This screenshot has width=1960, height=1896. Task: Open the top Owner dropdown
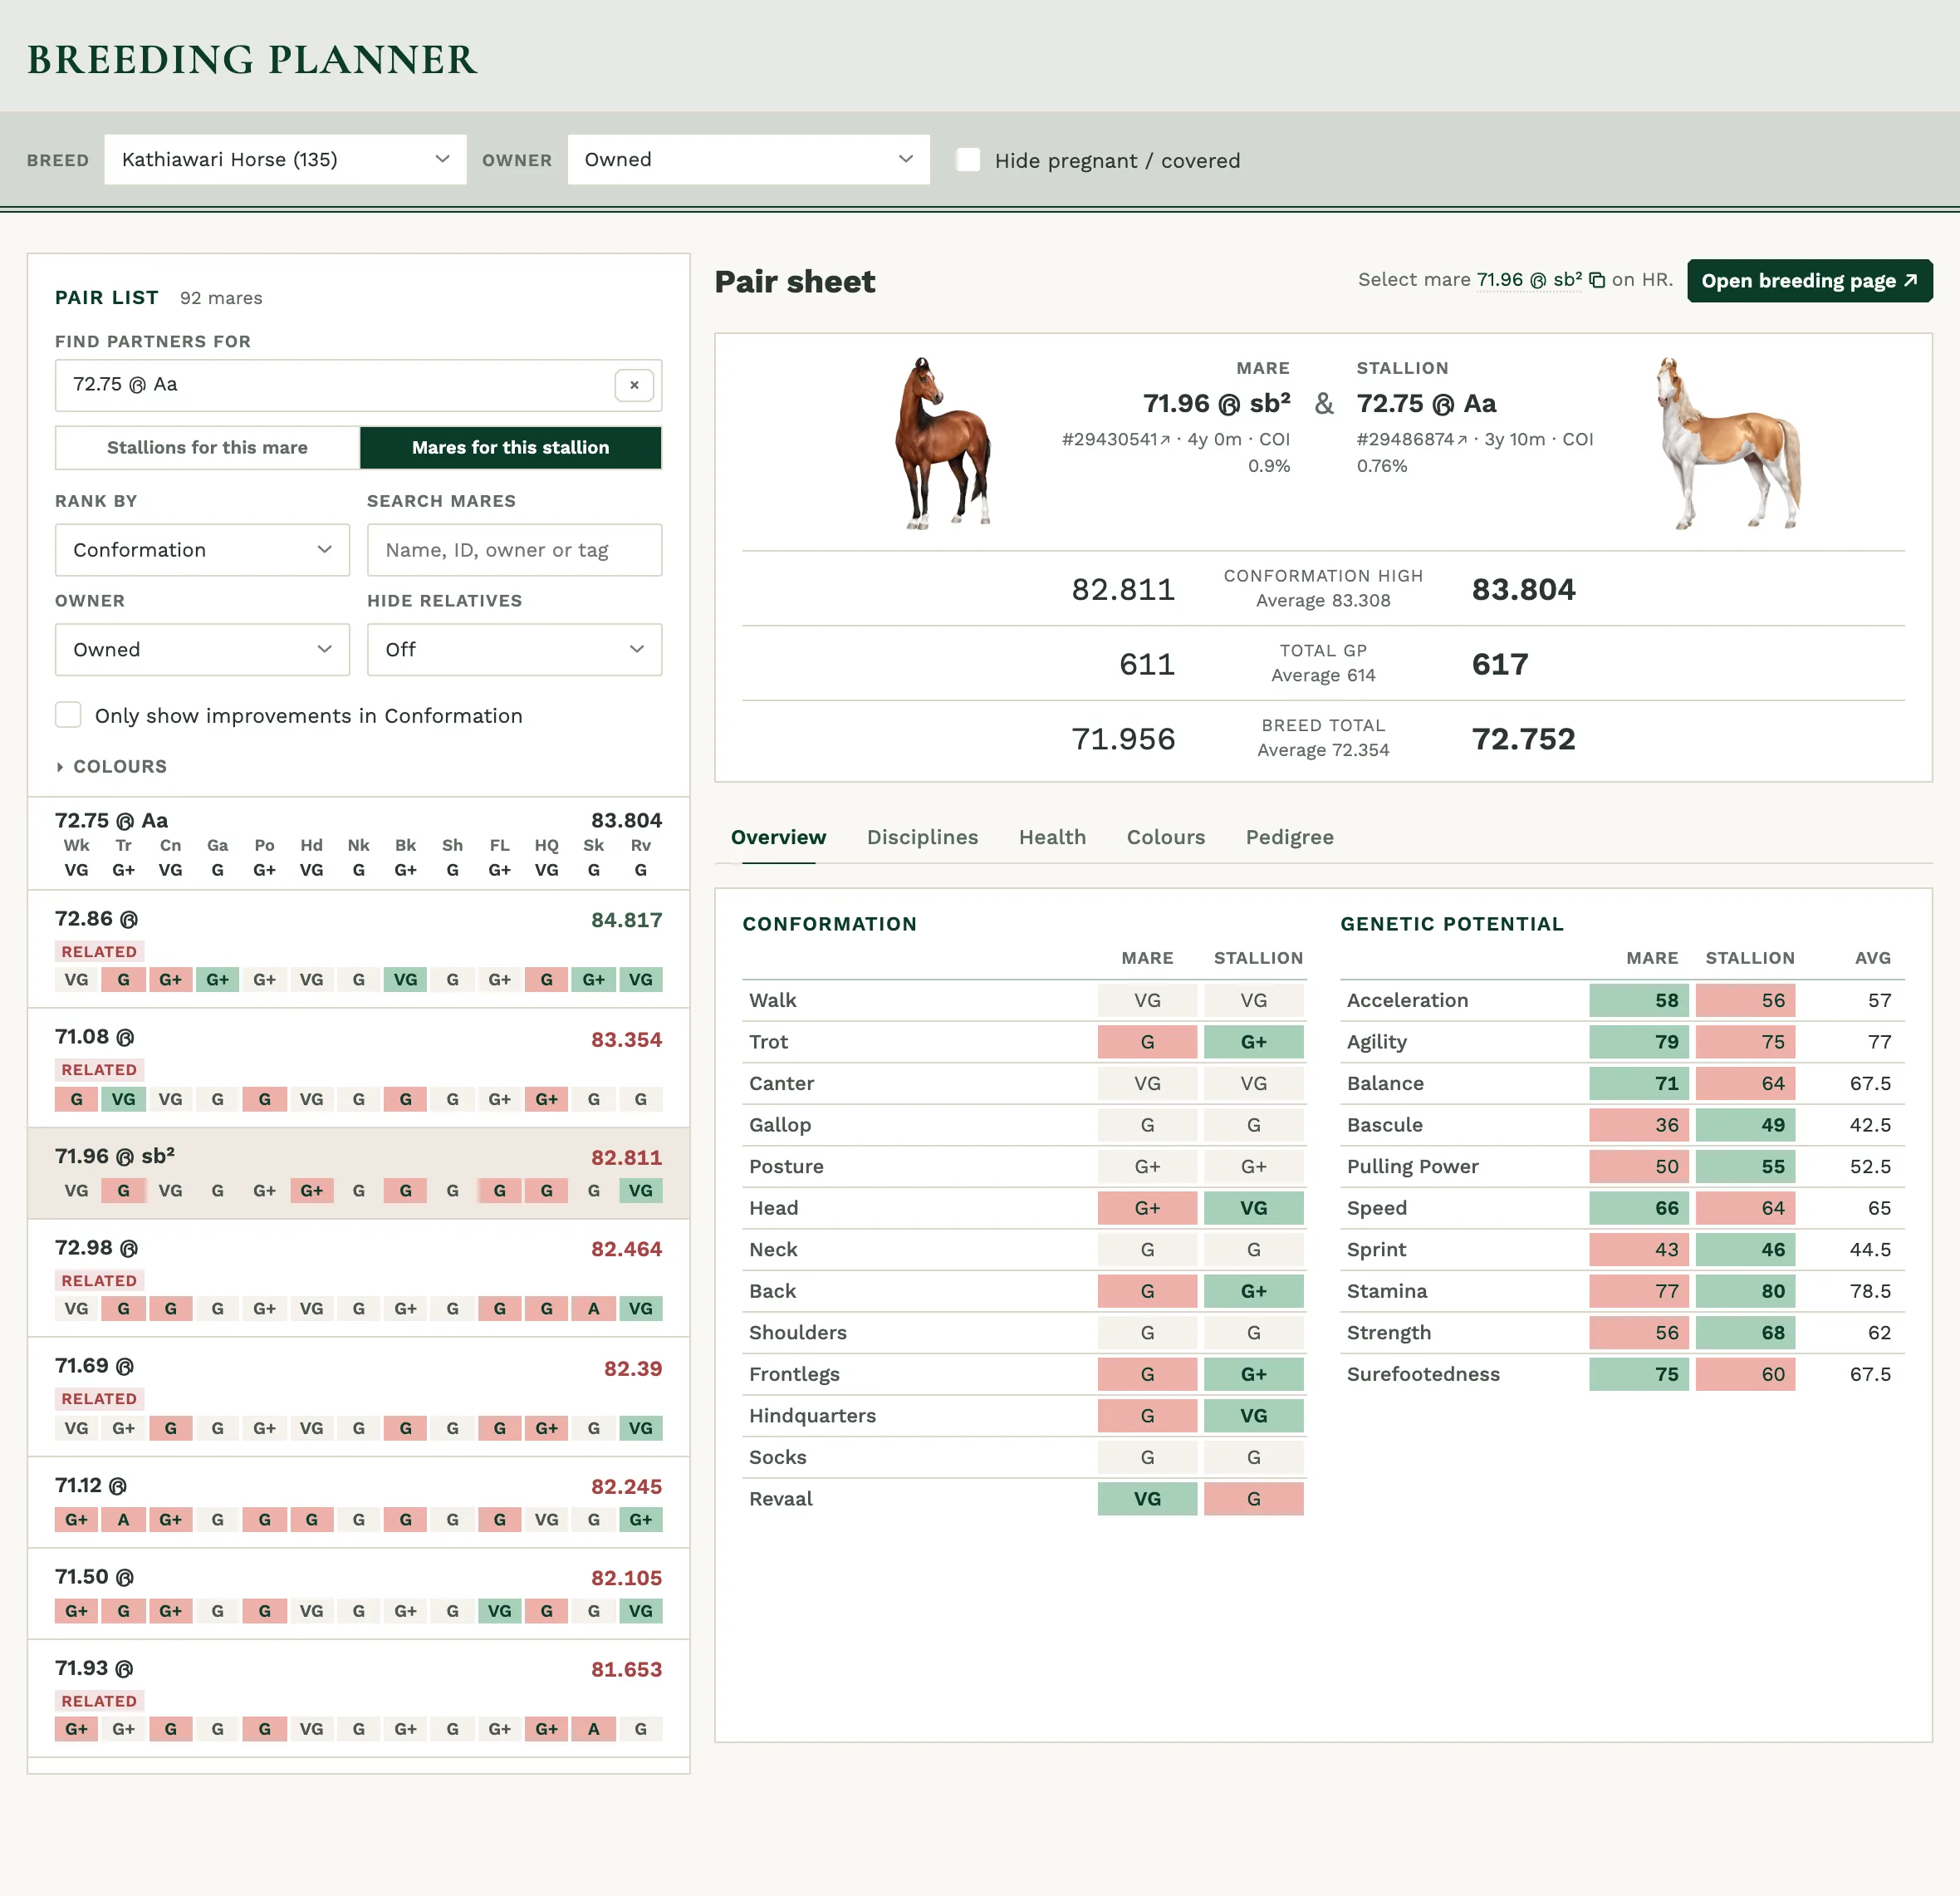[x=748, y=160]
